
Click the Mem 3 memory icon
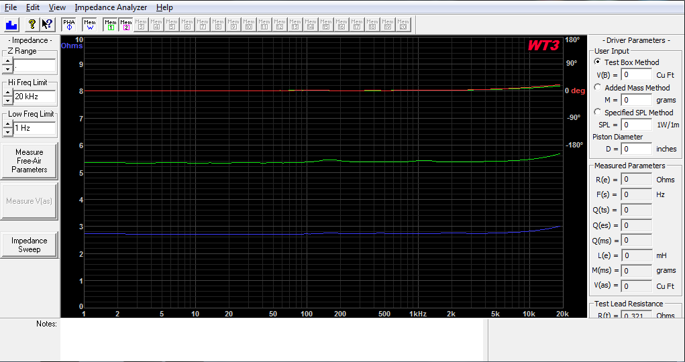click(x=141, y=24)
